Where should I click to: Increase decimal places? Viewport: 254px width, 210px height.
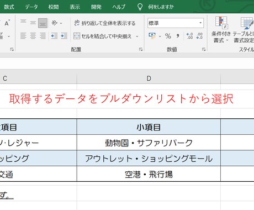(189, 36)
